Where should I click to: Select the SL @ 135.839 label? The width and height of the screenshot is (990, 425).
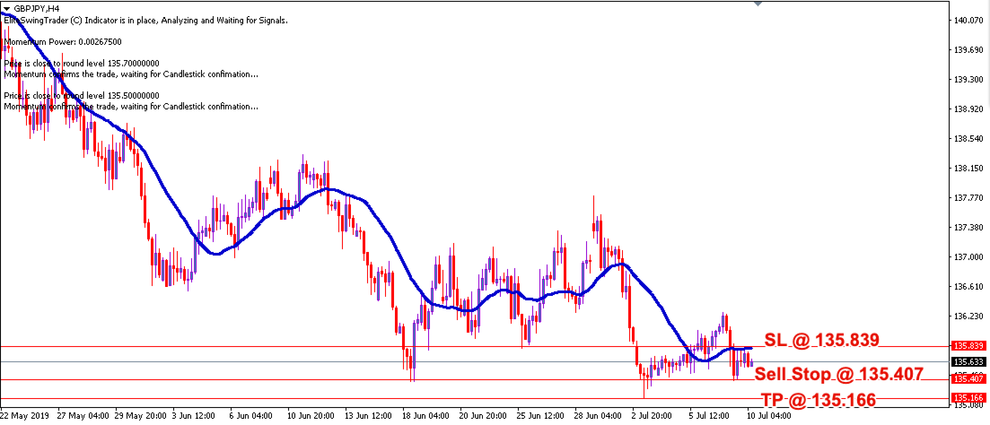tap(821, 340)
